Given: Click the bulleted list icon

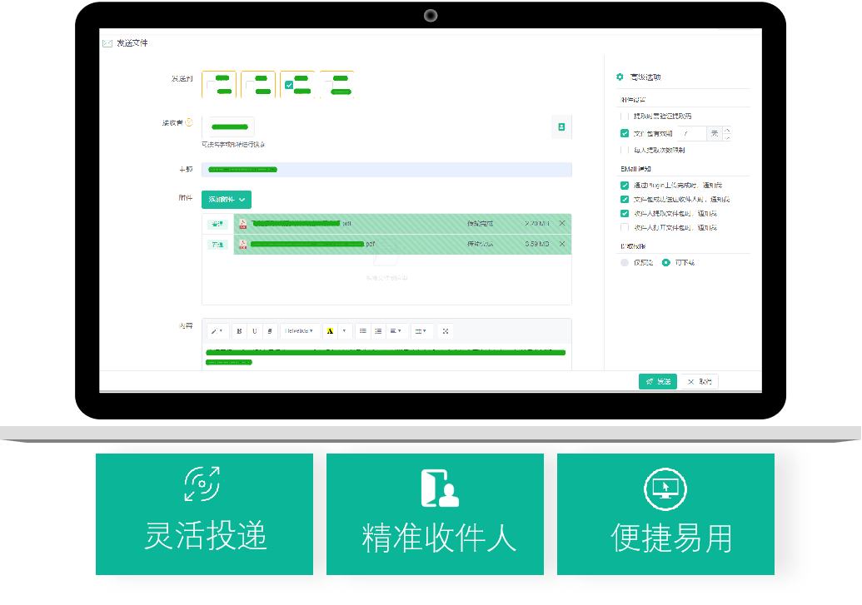Looking at the screenshot, I should 363,330.
